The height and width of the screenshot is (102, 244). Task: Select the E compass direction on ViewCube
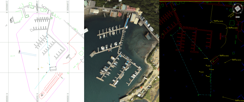242,5
